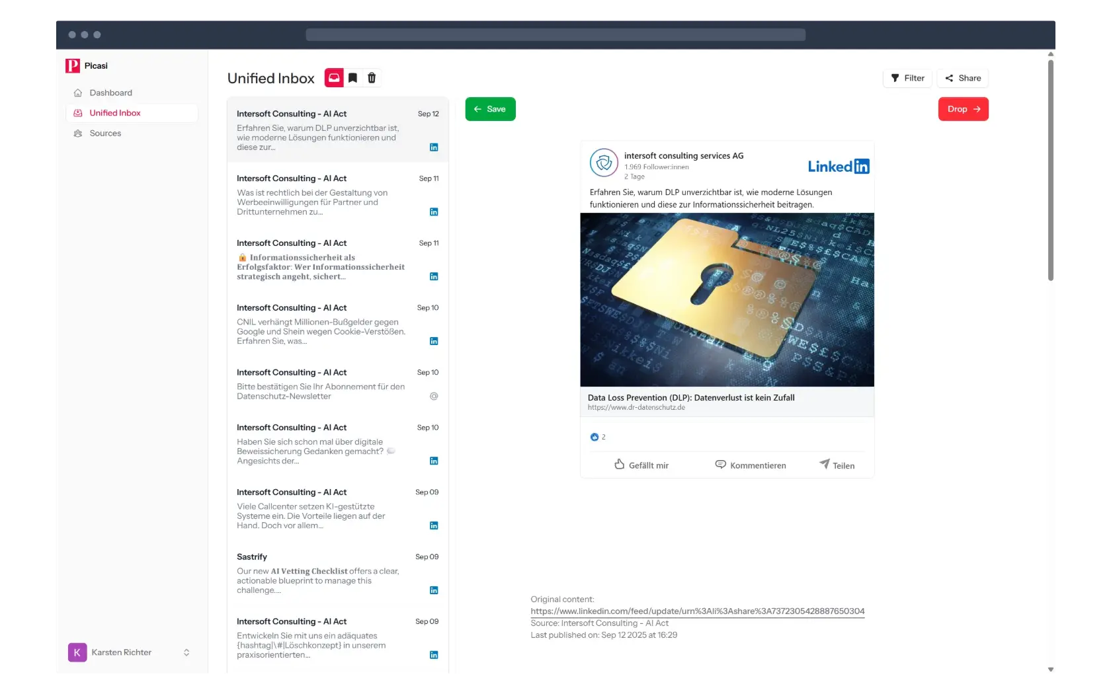This screenshot has height=694, width=1111.
Task: Open Callcenter KI-gestützte Systeme message
Action: coord(337,509)
